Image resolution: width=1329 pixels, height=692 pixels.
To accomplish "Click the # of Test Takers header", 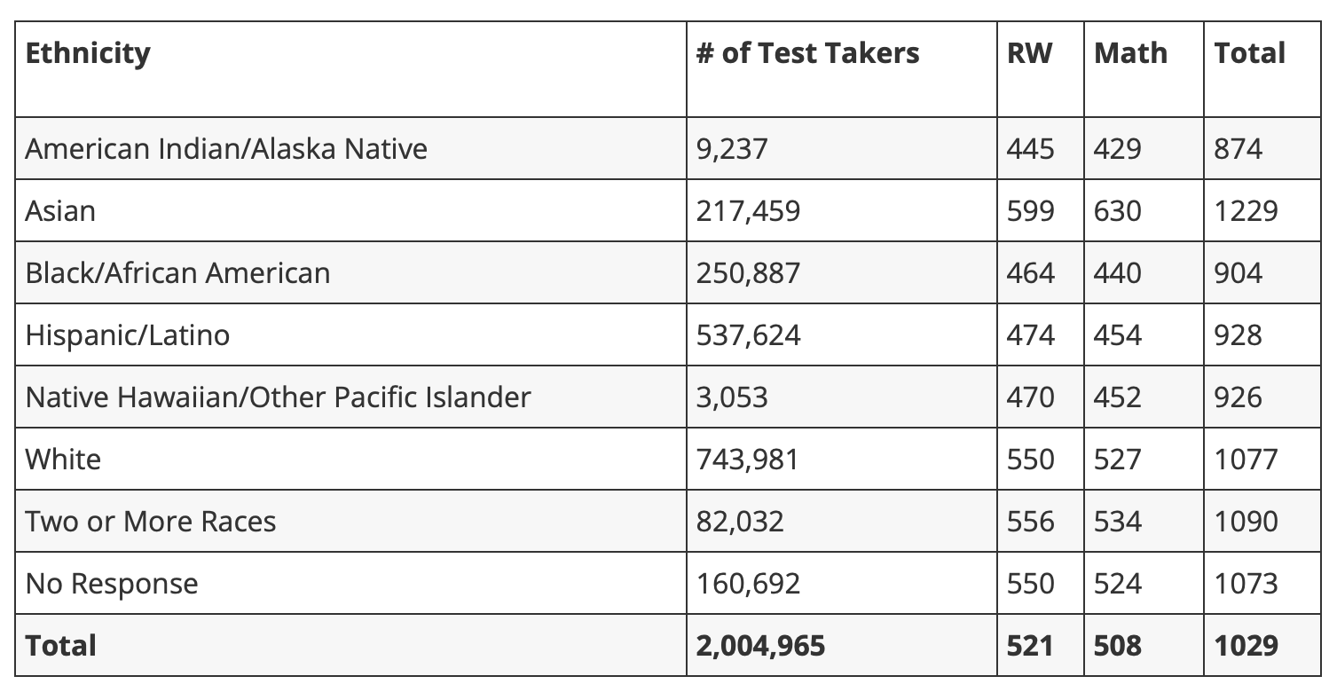I will 807,53.
